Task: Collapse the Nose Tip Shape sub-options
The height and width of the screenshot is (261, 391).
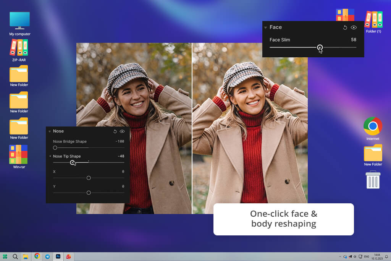Action: point(50,156)
